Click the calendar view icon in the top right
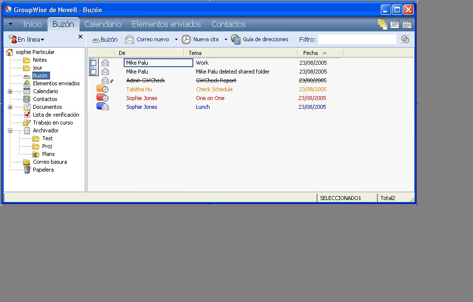 click(x=407, y=25)
